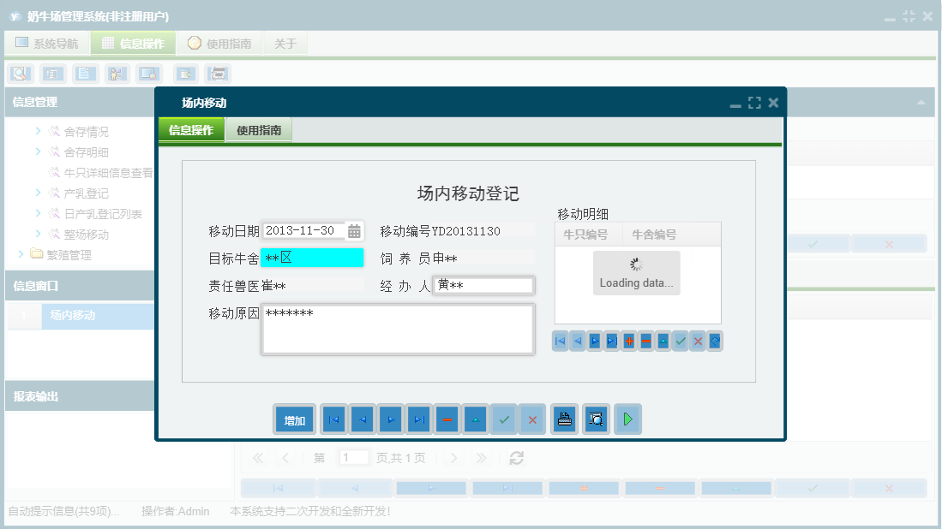The height and width of the screenshot is (529, 942).
Task: Open the 系统导航 tab
Action: (x=47, y=42)
